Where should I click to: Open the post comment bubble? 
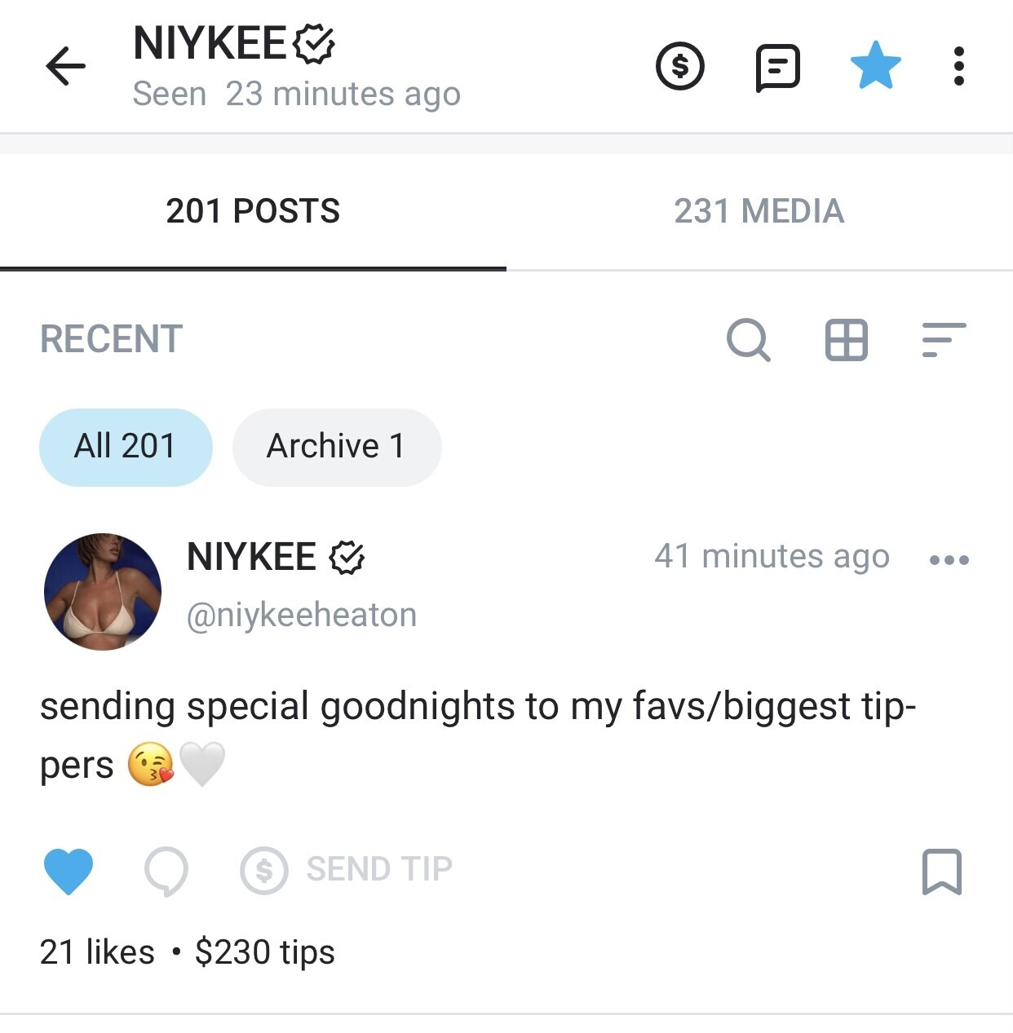click(x=166, y=871)
